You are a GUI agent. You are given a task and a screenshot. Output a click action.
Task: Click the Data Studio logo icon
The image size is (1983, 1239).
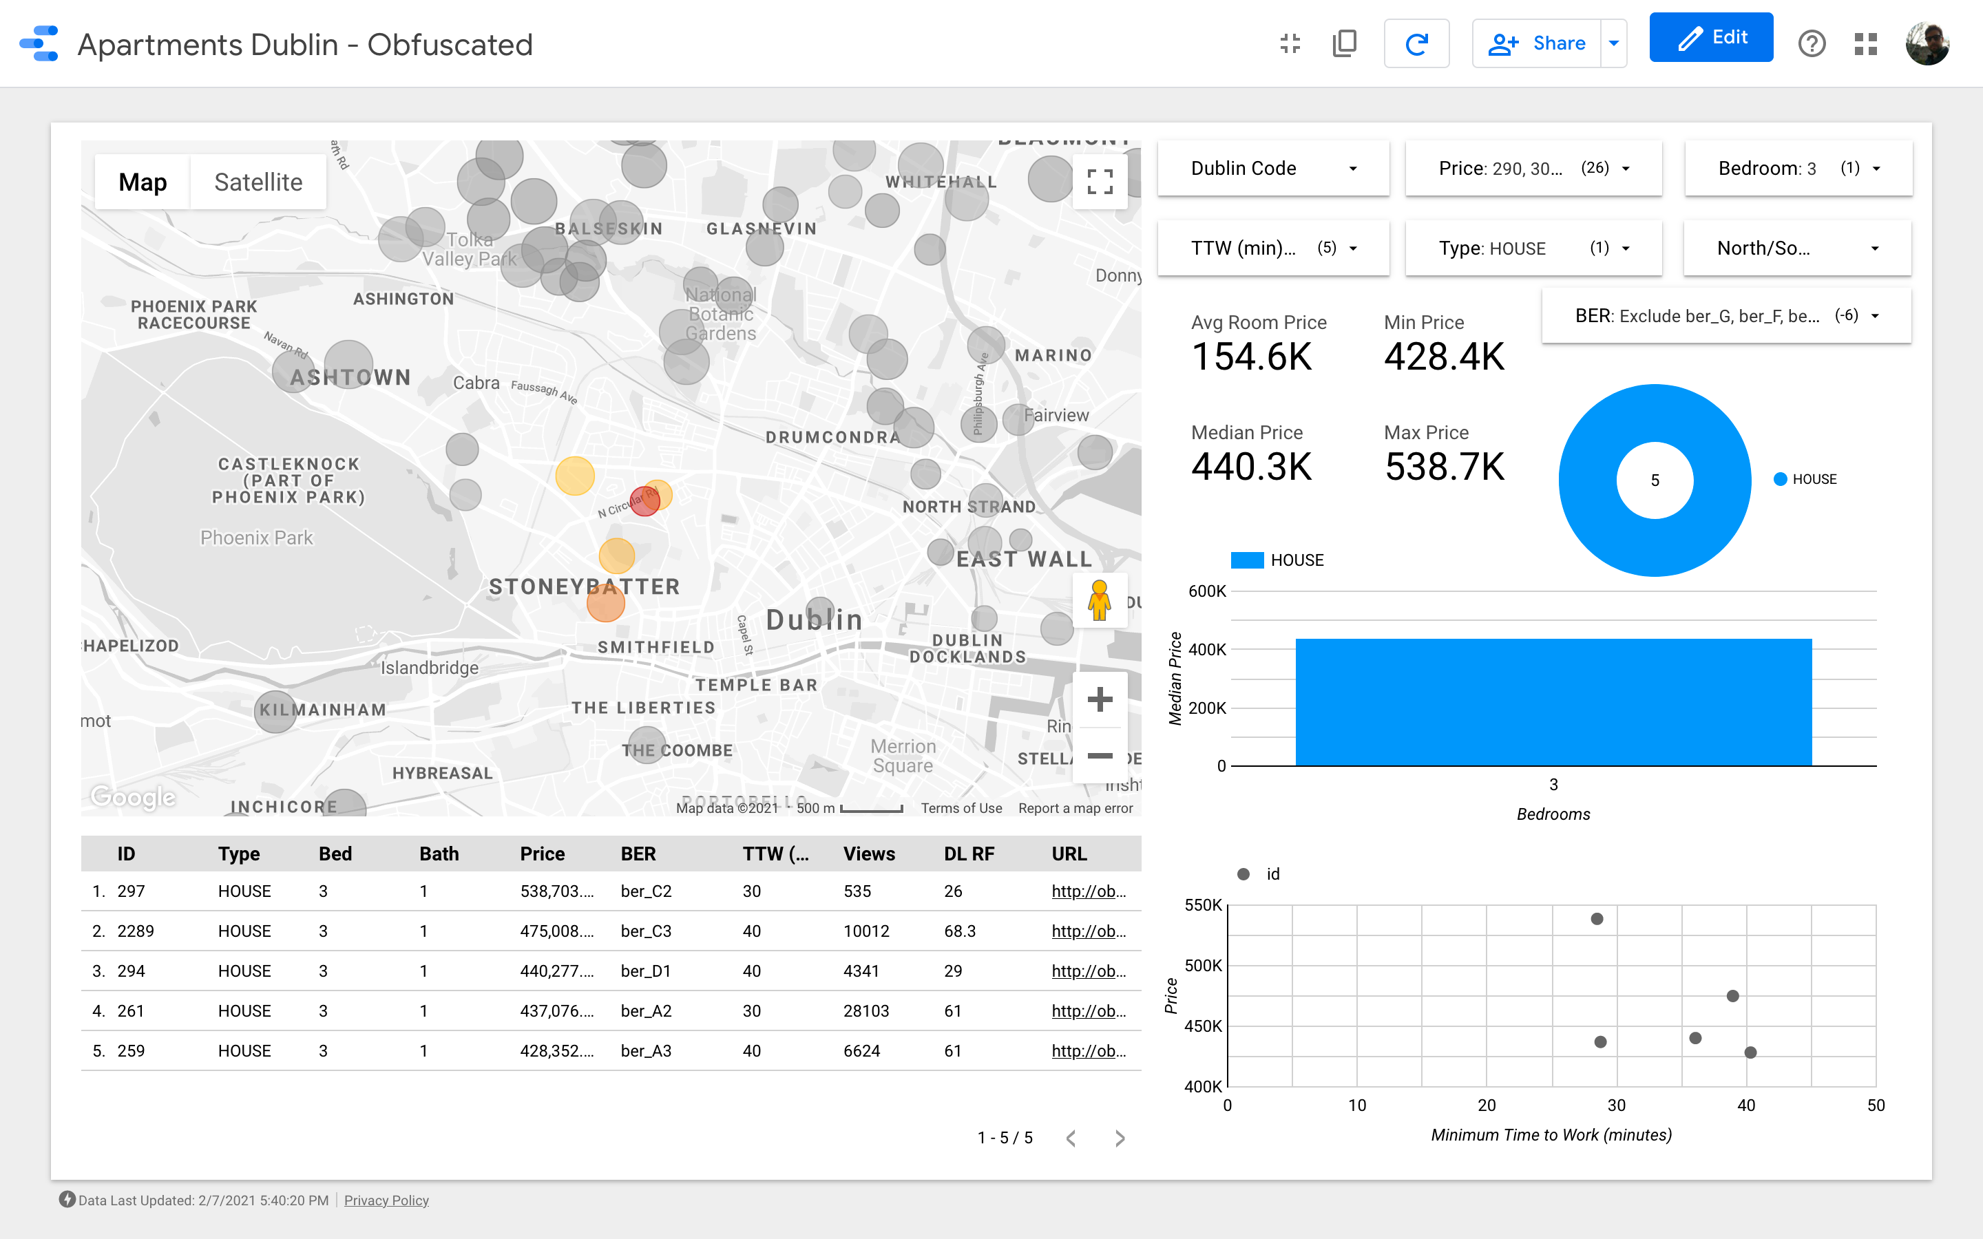coord(39,43)
